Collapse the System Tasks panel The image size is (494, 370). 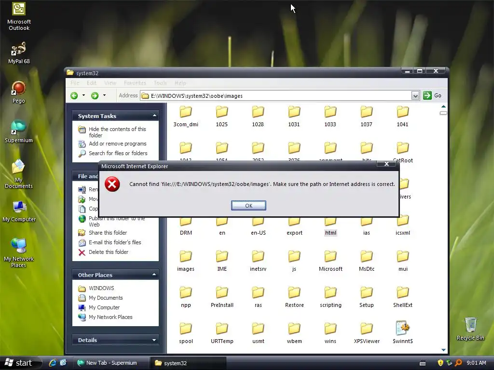point(154,116)
